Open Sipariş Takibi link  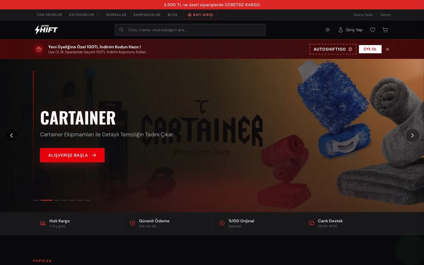click(x=363, y=15)
